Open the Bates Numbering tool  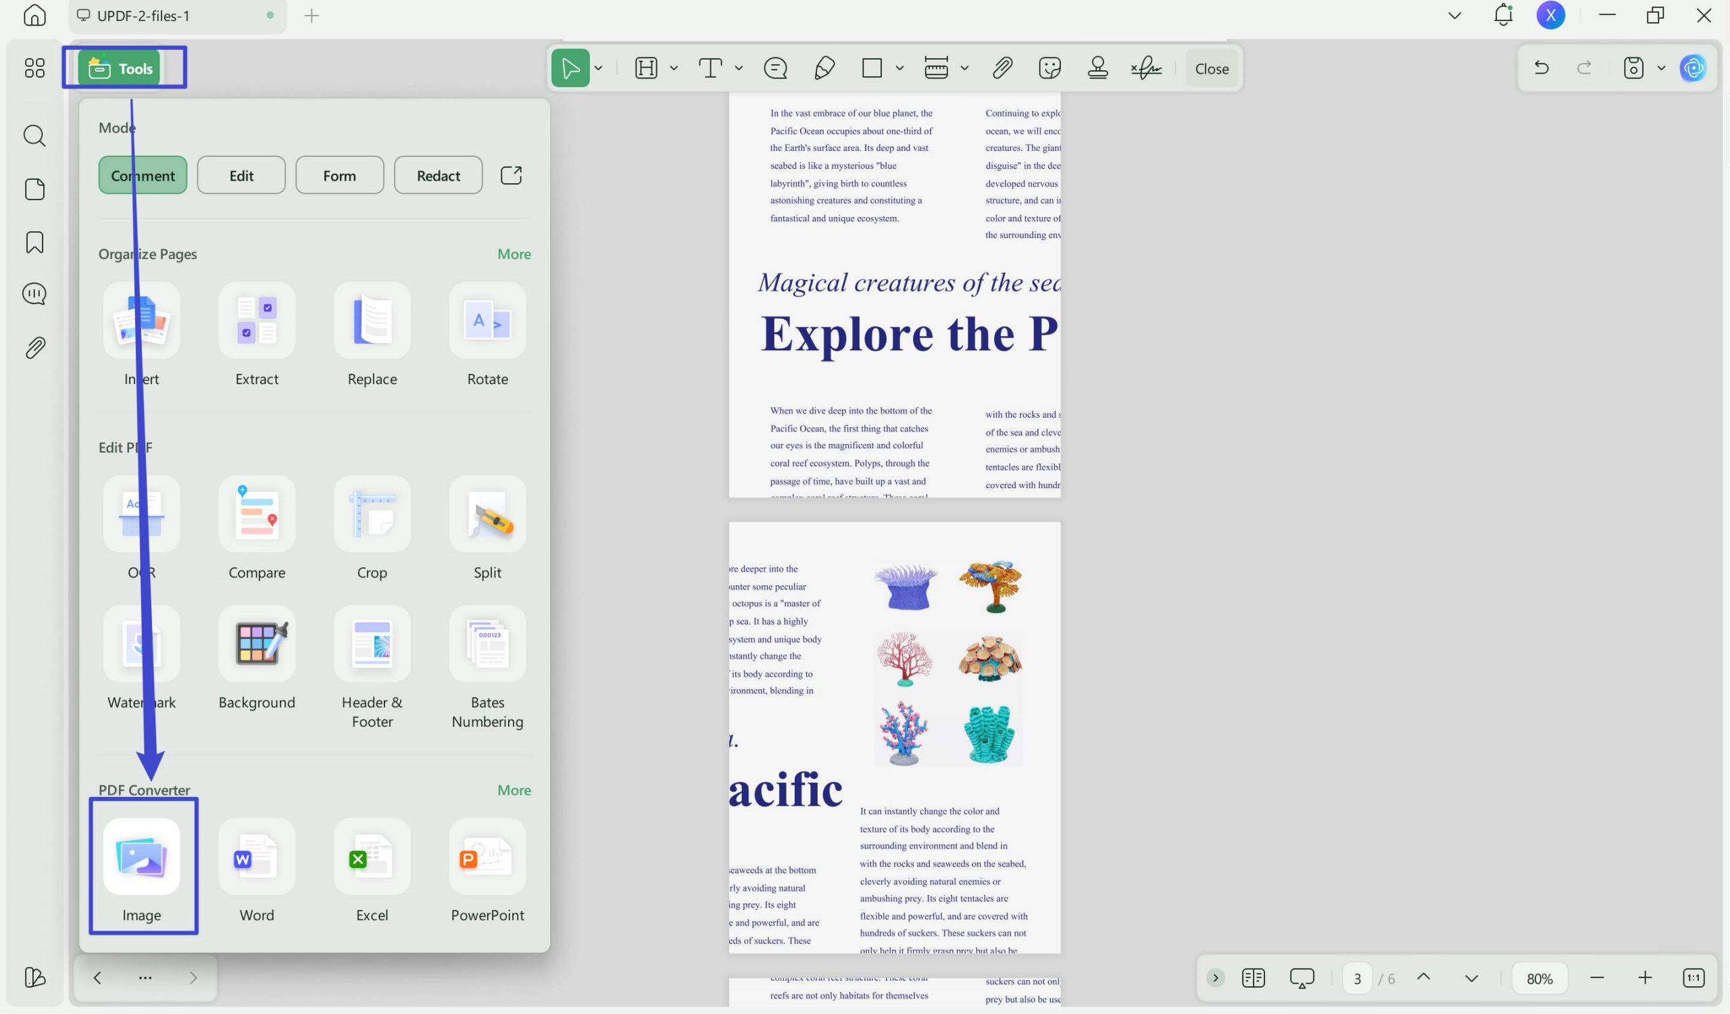(x=487, y=669)
